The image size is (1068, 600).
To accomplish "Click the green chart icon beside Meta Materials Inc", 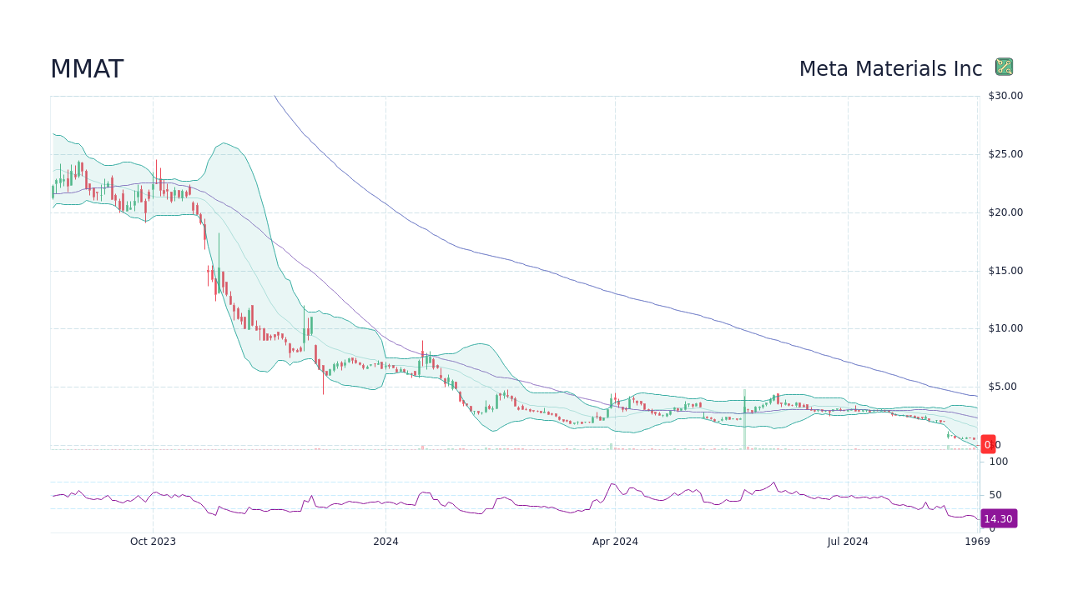I will pyautogui.click(x=1005, y=66).
